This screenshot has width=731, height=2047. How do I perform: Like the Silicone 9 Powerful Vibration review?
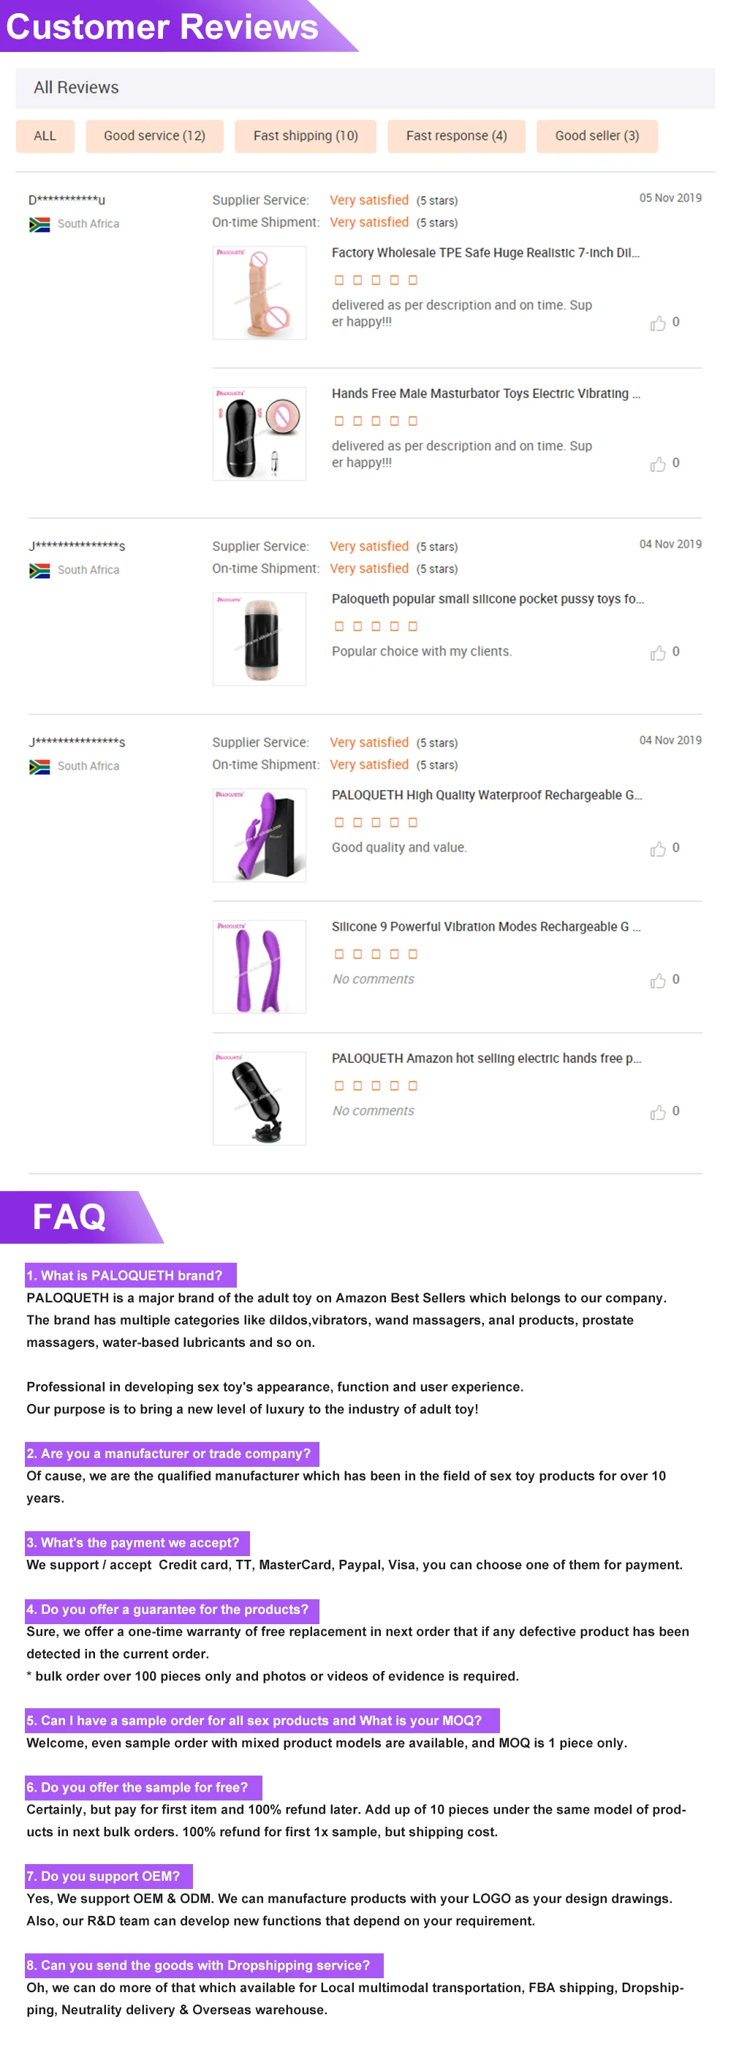pos(657,980)
